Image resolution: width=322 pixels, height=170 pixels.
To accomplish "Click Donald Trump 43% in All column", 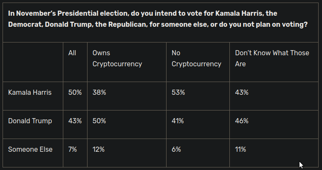I will (x=75, y=121).
